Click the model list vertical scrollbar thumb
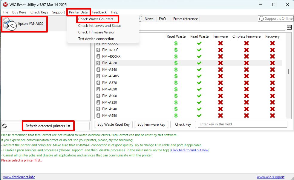The image size is (294, 180). pos(288,72)
